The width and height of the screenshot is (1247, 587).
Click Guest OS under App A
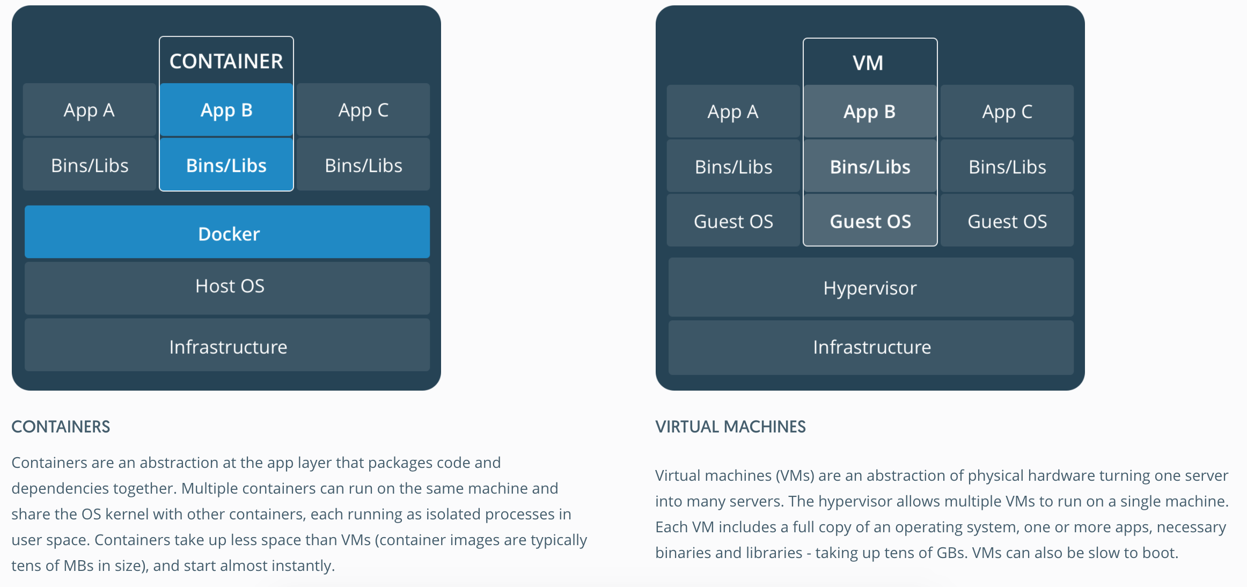pos(733,221)
